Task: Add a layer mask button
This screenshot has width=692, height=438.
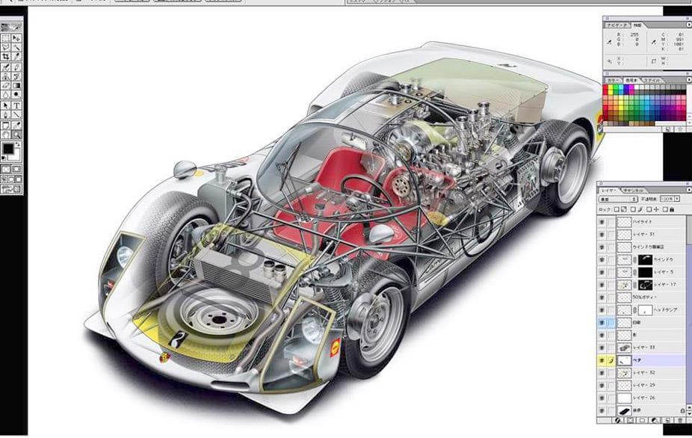Action: tap(630, 421)
